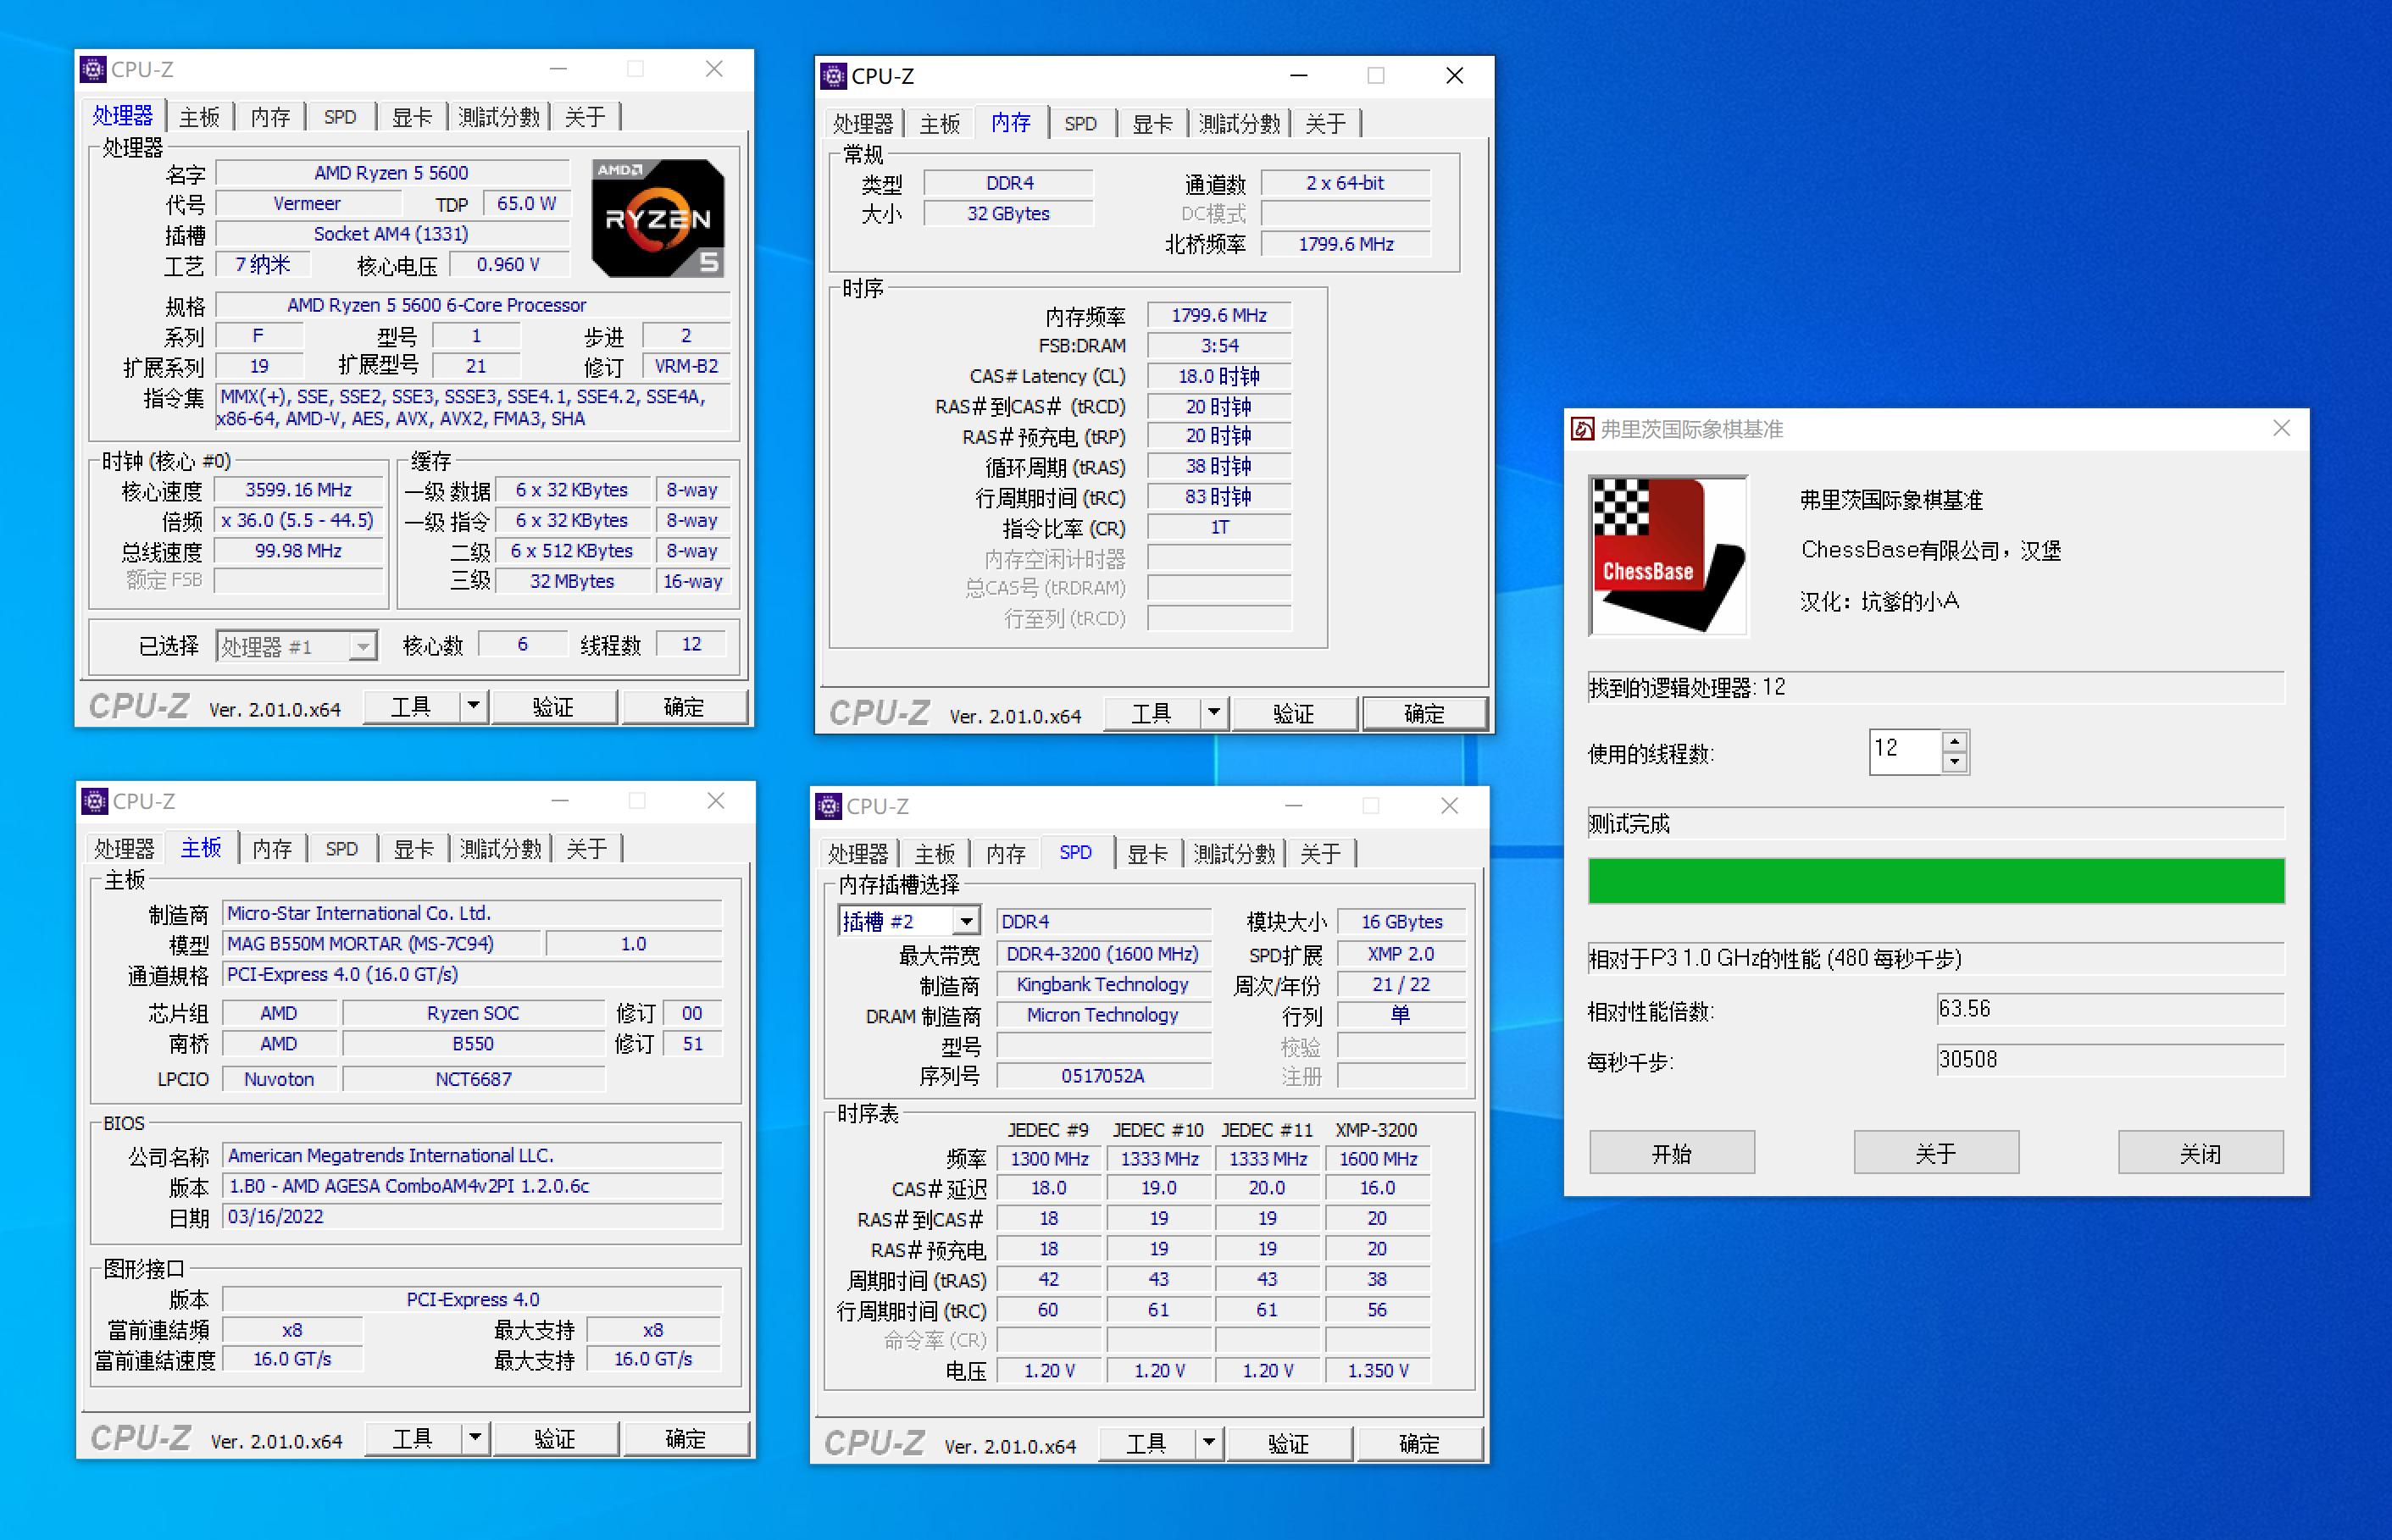Open the 插槽 #2 memory slot dropdown

pyautogui.click(x=966, y=921)
